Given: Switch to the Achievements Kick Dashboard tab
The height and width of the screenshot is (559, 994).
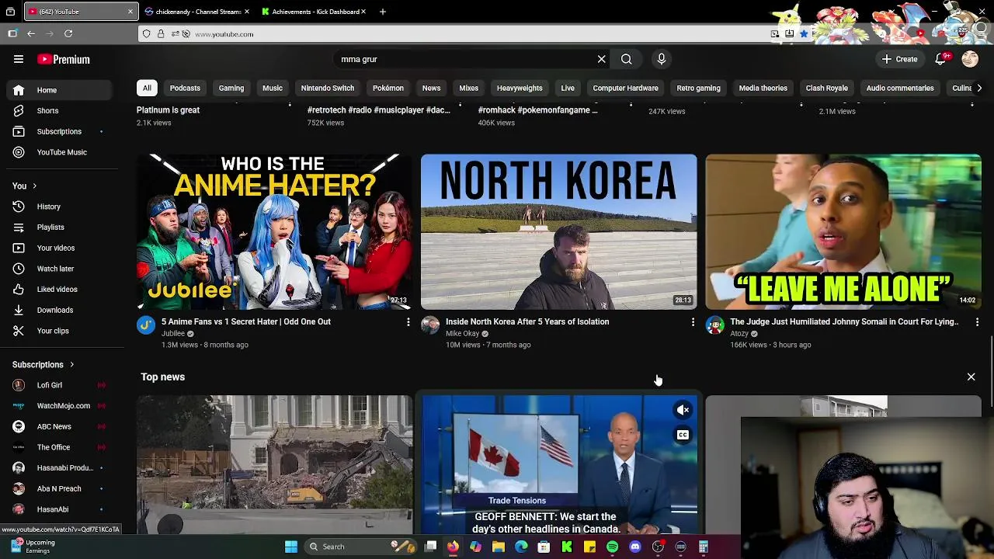Looking at the screenshot, I should [315, 12].
